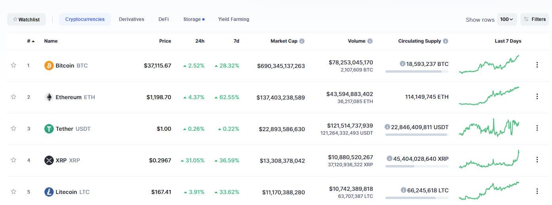The width and height of the screenshot is (552, 205).
Task: Expand the three-dot menu for Tether row
Action: [537, 128]
